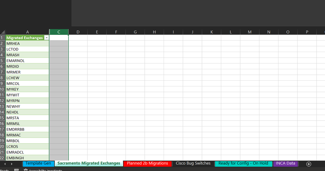Select cell containing EMBINGH

27,158
